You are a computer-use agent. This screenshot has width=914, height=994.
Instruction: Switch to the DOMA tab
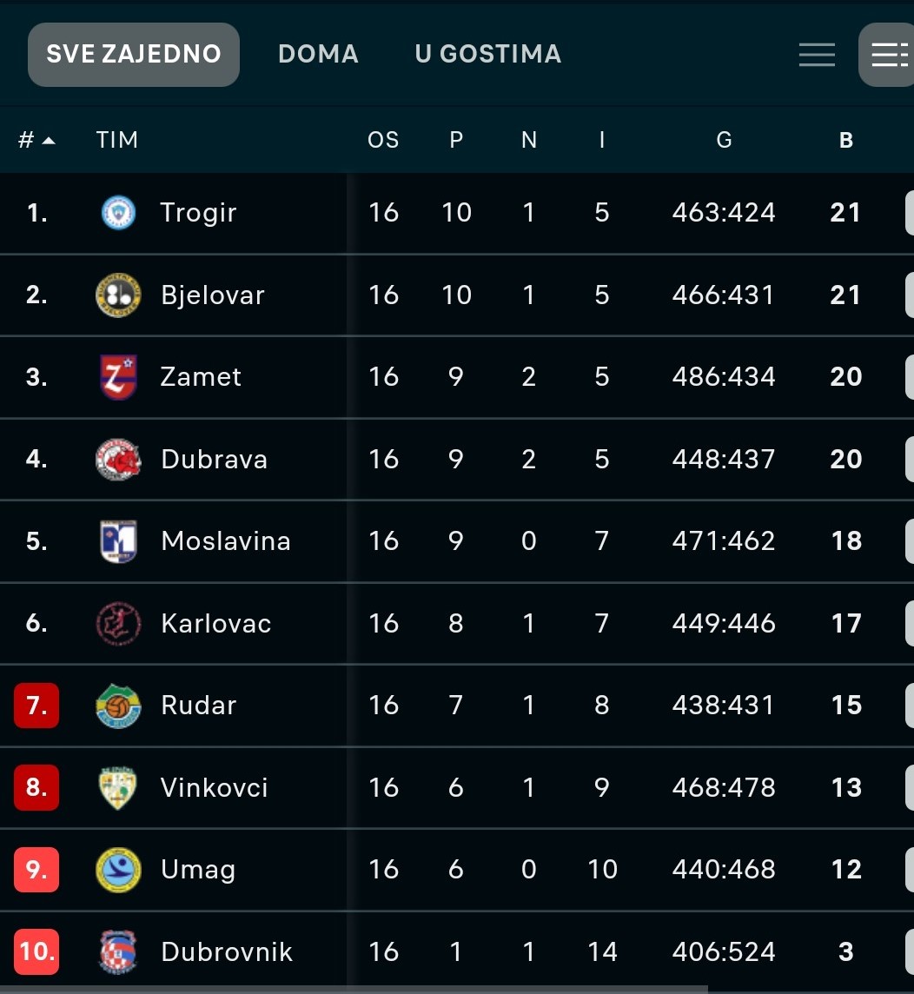(318, 54)
